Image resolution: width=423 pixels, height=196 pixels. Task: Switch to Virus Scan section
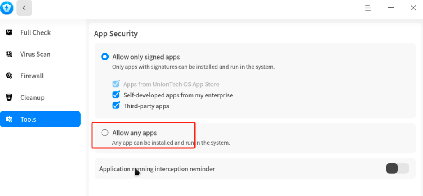35,54
